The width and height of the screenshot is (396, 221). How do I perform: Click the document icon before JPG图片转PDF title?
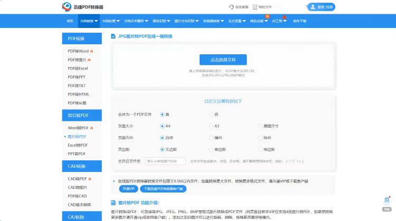(x=114, y=36)
